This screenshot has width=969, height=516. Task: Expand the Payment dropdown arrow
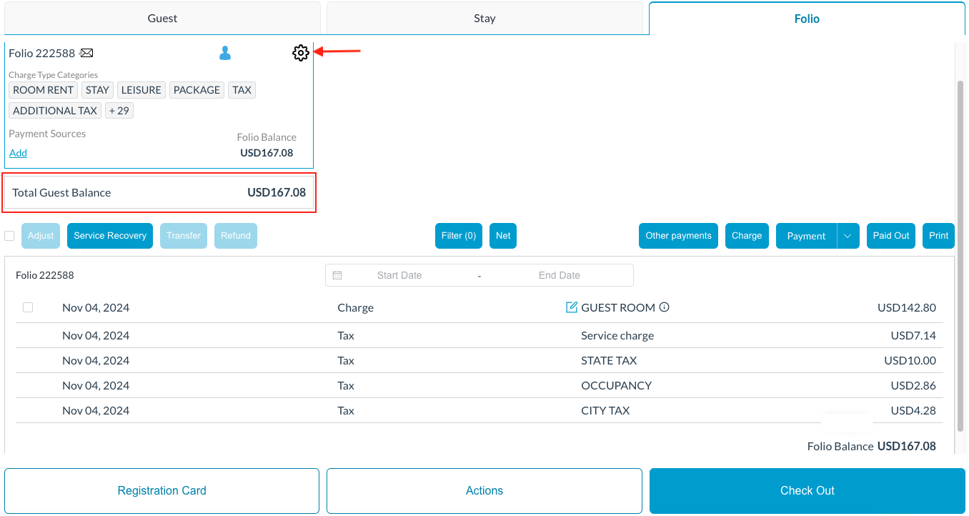(848, 236)
